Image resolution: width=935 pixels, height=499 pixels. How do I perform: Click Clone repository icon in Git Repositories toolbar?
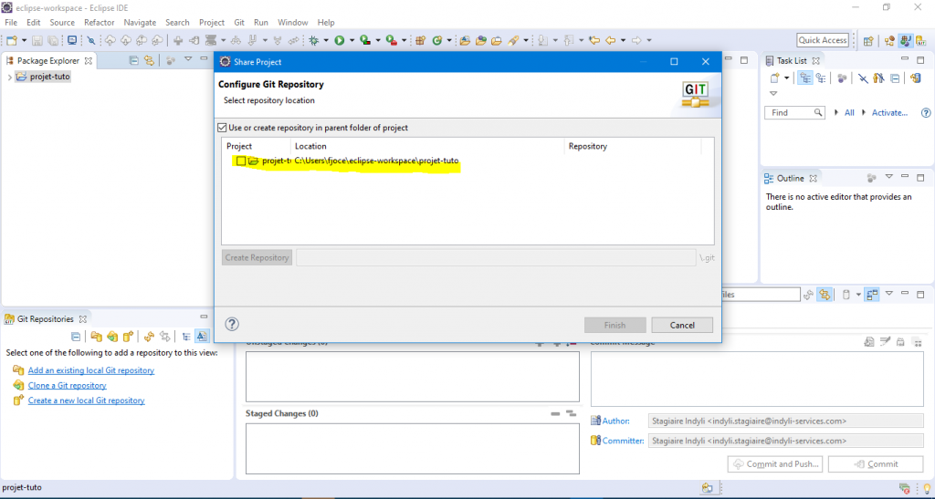pyautogui.click(x=112, y=337)
